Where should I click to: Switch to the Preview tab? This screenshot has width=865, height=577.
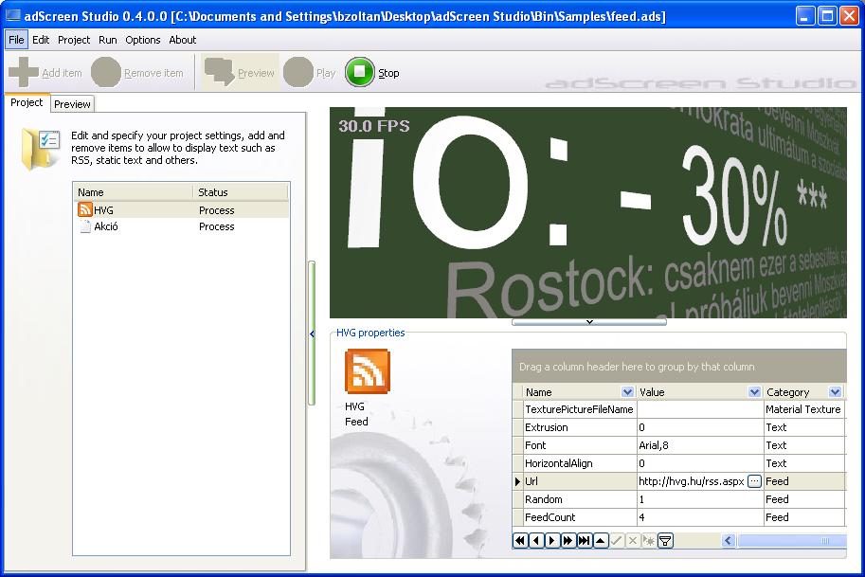[72, 104]
